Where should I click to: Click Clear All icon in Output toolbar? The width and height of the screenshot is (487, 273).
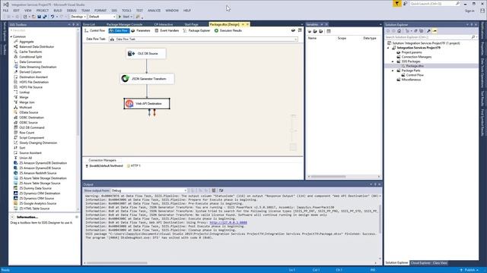(x=214, y=190)
